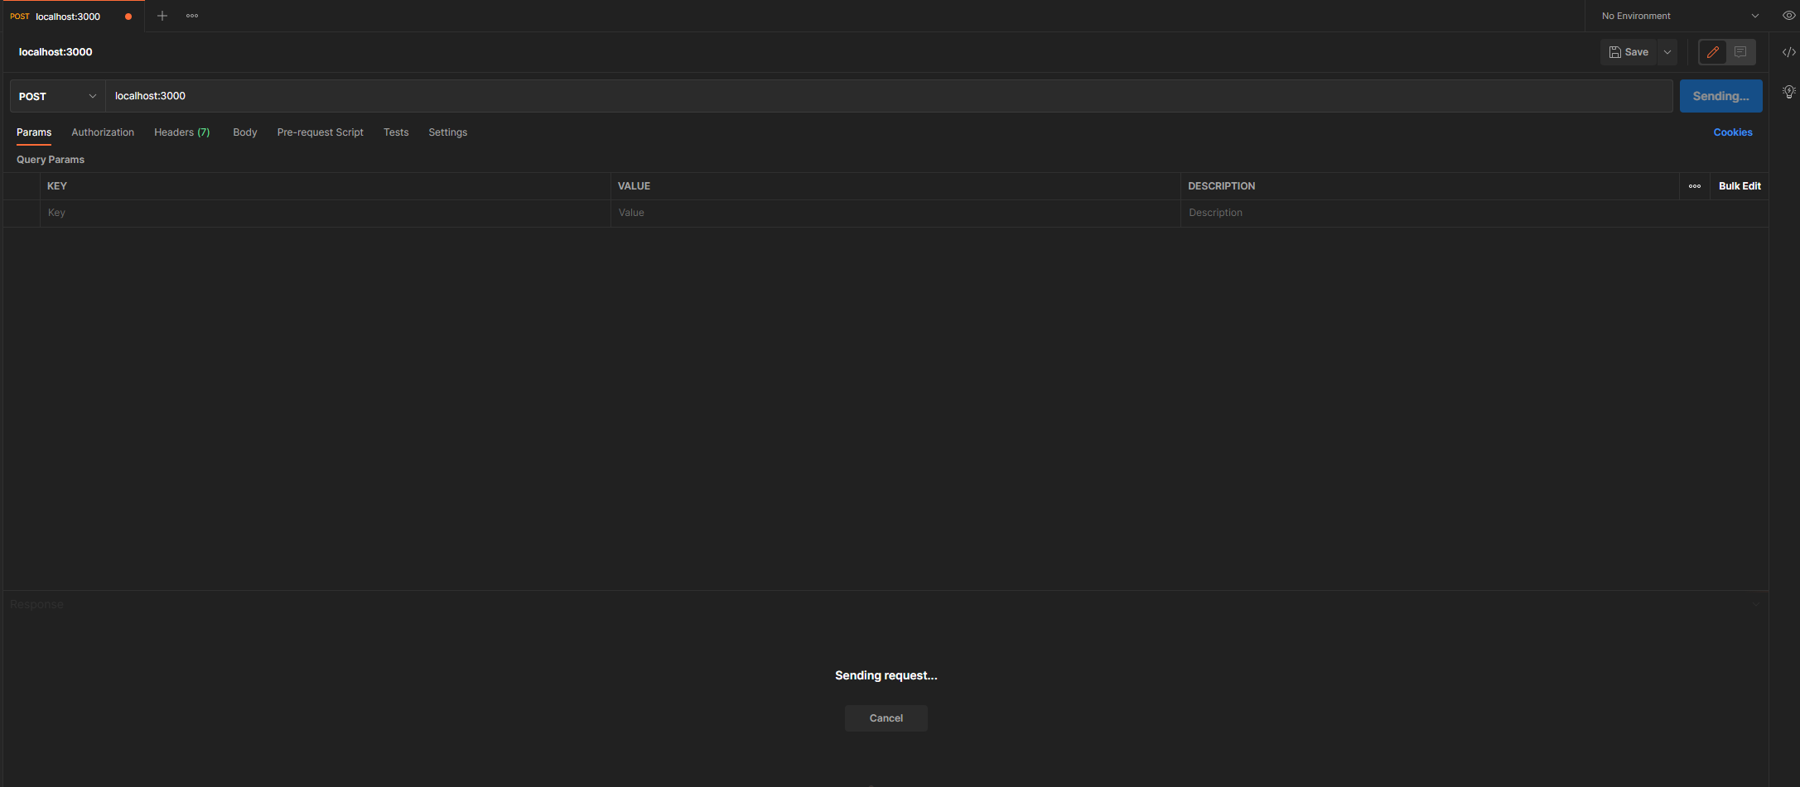Cancel the sending request

886,718
